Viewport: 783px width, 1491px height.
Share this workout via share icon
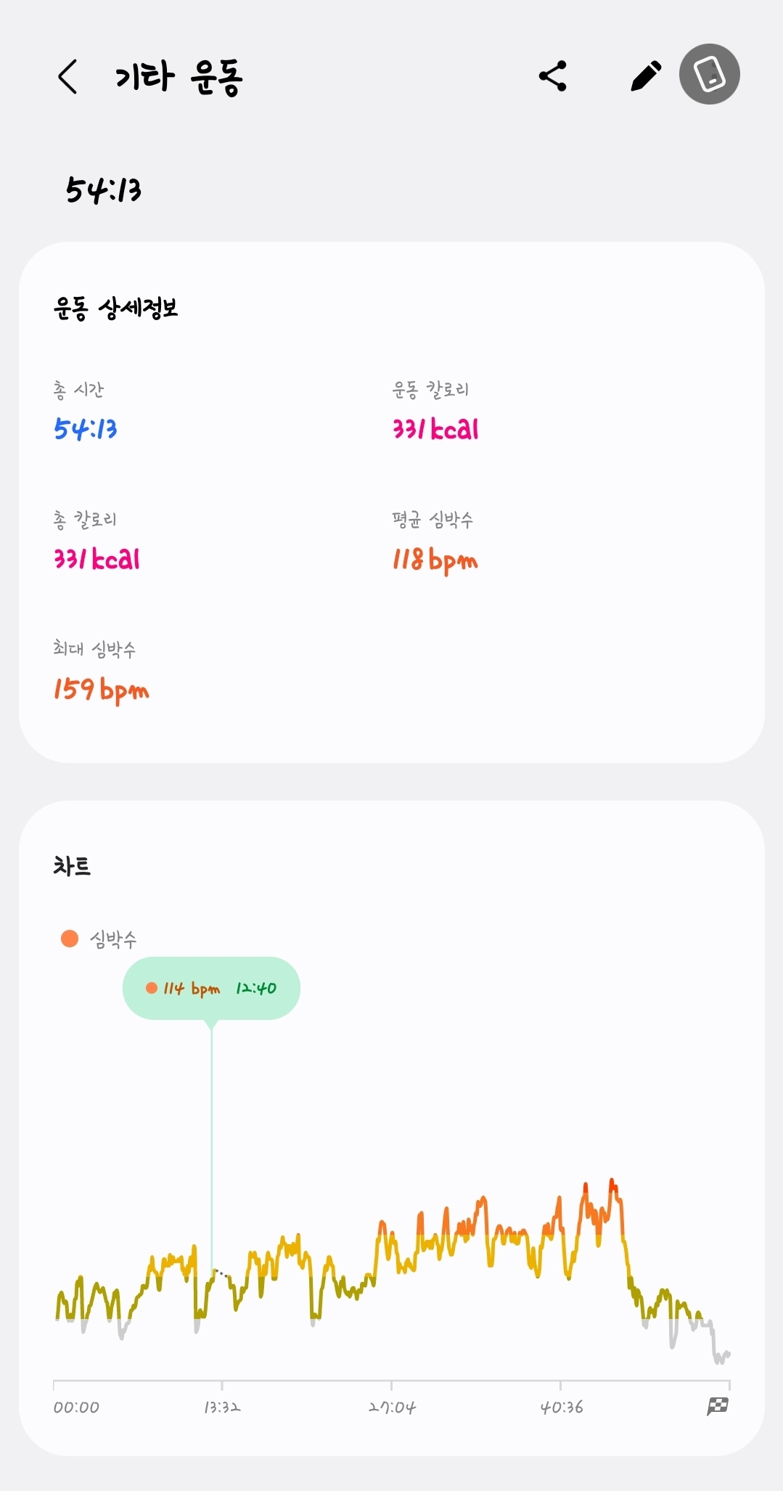(x=553, y=76)
